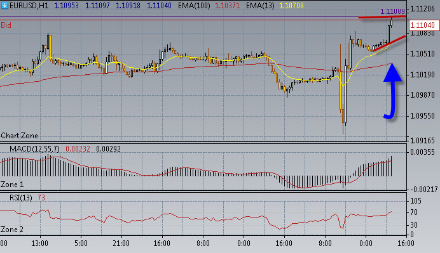Select the MACD(12,55,7) indicator label

[x=34, y=149]
